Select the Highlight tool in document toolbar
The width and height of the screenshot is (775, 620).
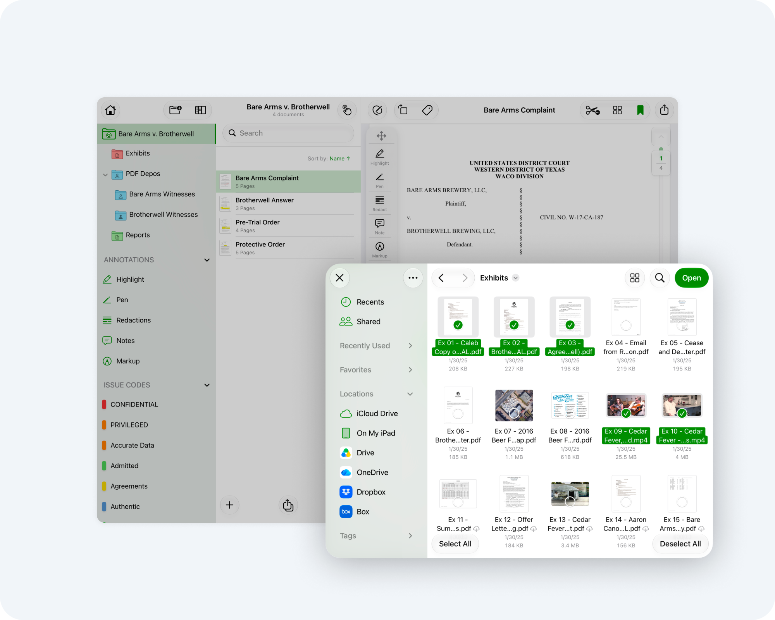[x=380, y=158]
